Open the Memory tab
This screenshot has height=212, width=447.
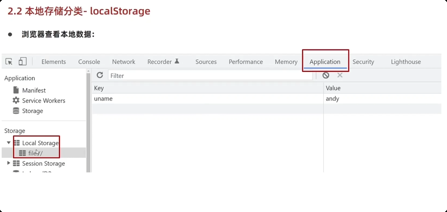pyautogui.click(x=286, y=62)
